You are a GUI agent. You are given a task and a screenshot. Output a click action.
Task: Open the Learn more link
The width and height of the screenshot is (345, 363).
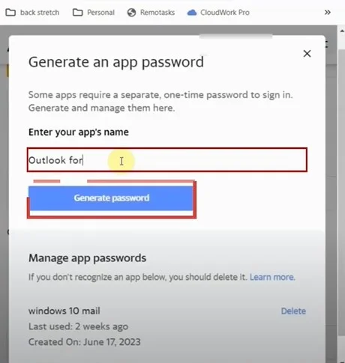(272, 277)
